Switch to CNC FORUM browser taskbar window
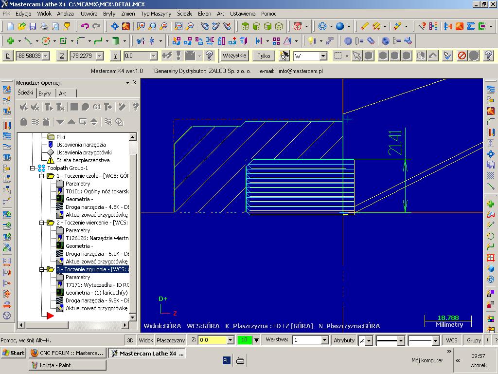This screenshot has height=374, width=498. point(67,353)
